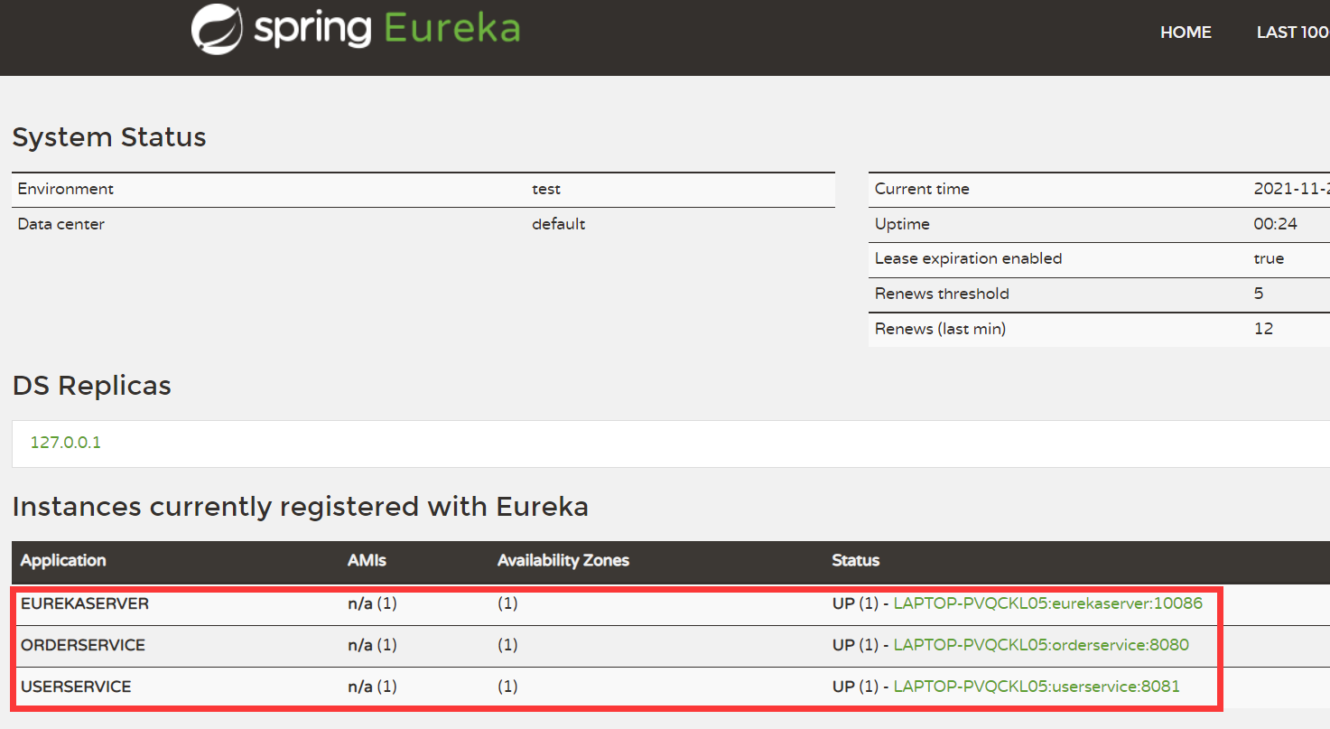Open the LAPTOP-PVQCKL05:eurekaserver:10086 instance link
This screenshot has width=1330, height=729.
(x=1048, y=603)
